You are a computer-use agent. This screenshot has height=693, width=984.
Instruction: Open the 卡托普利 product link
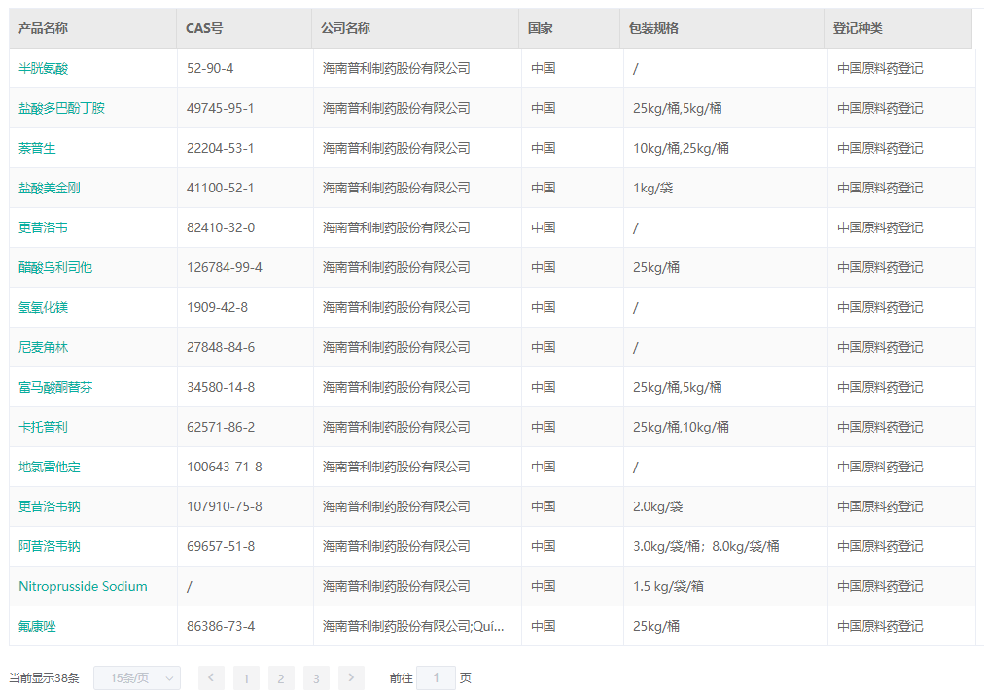coord(43,427)
